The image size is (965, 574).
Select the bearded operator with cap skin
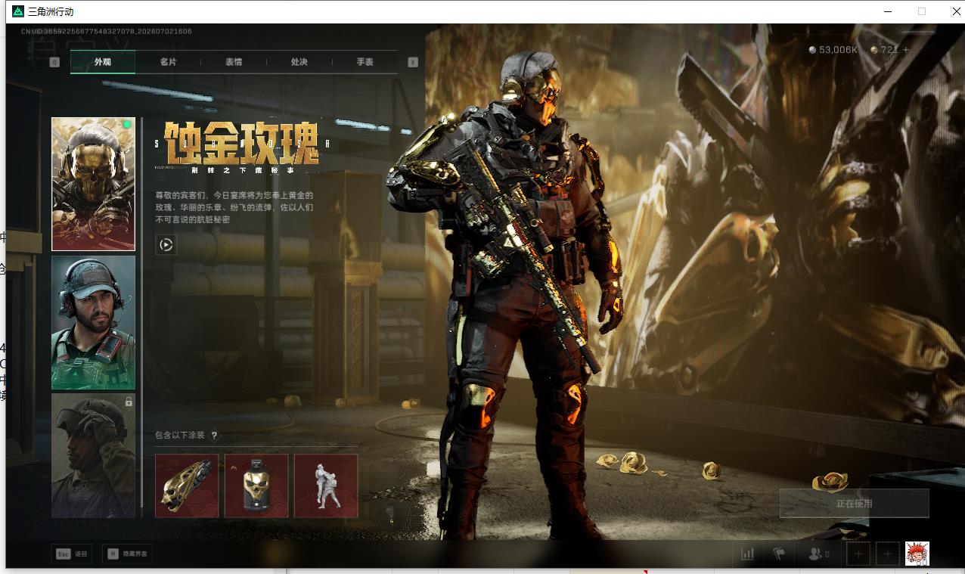[x=93, y=322]
